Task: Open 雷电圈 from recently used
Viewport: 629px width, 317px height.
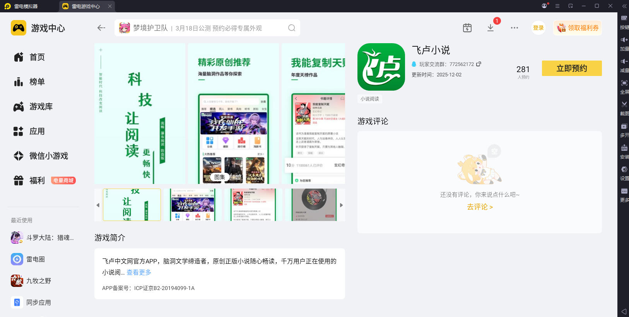Action: (x=28, y=259)
